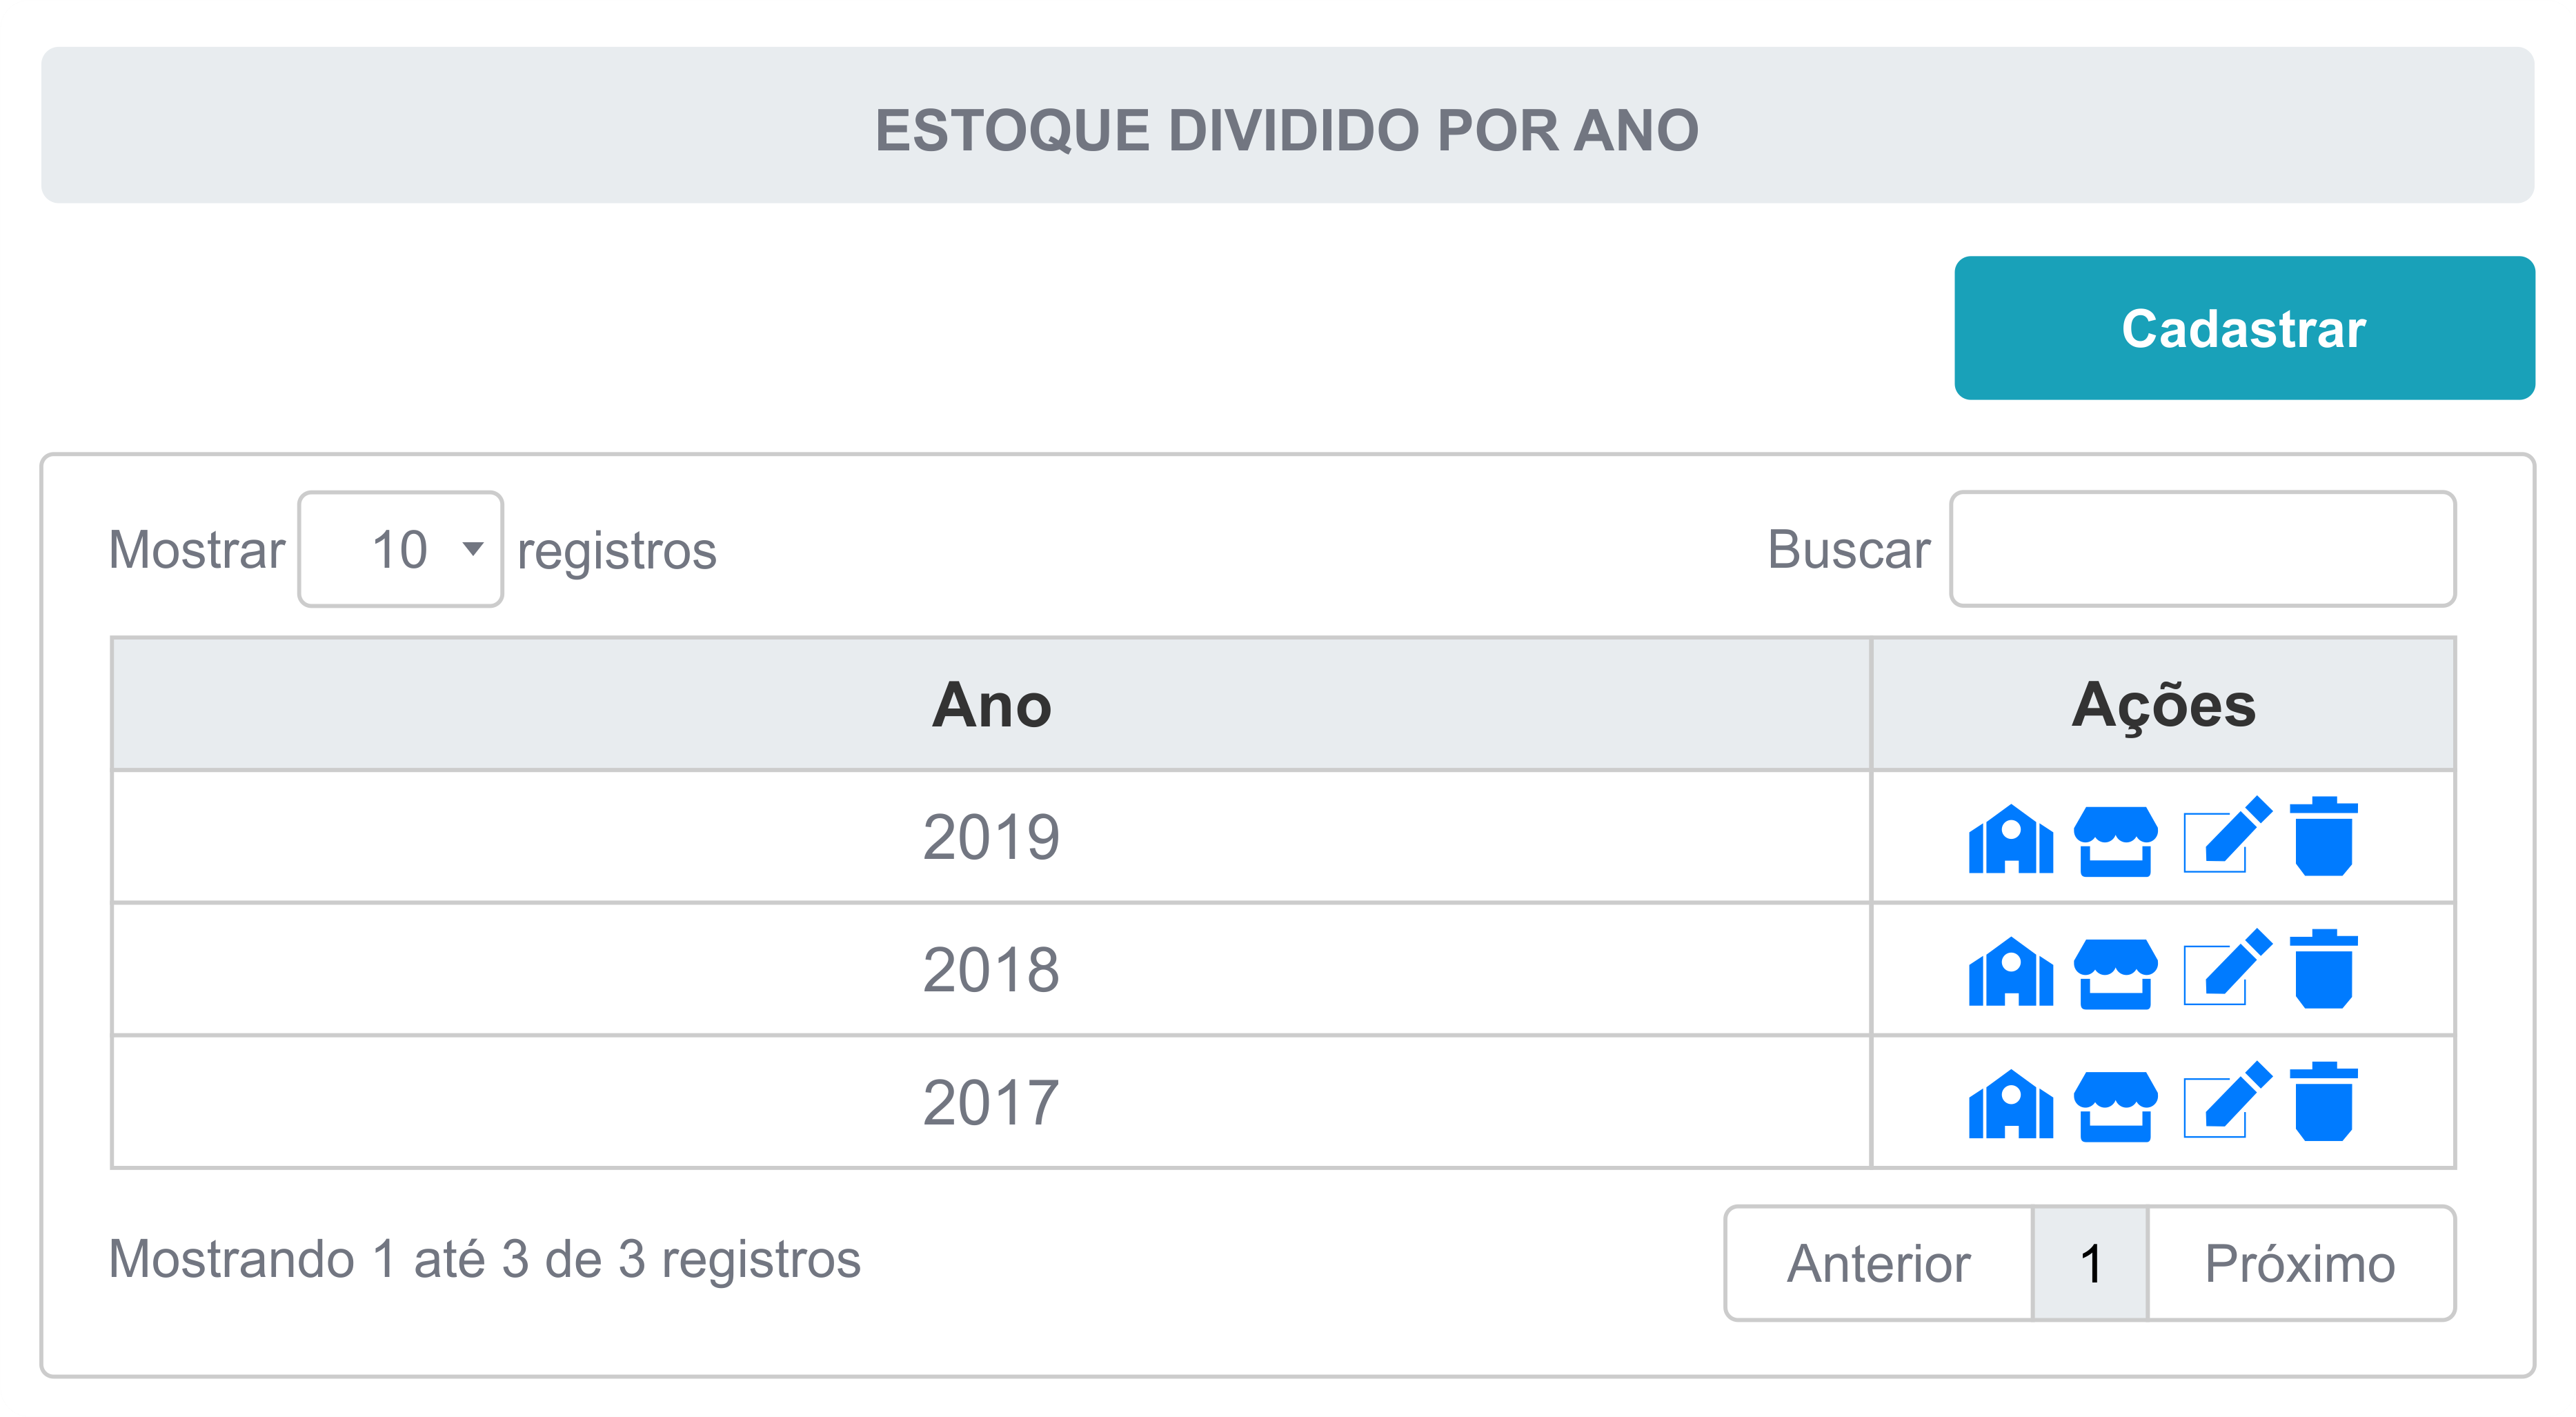The width and height of the screenshot is (2576, 1417).
Task: Edit the 2019 record
Action: 2227,835
